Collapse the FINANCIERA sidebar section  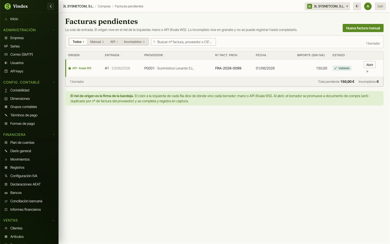pyautogui.click(x=29, y=134)
